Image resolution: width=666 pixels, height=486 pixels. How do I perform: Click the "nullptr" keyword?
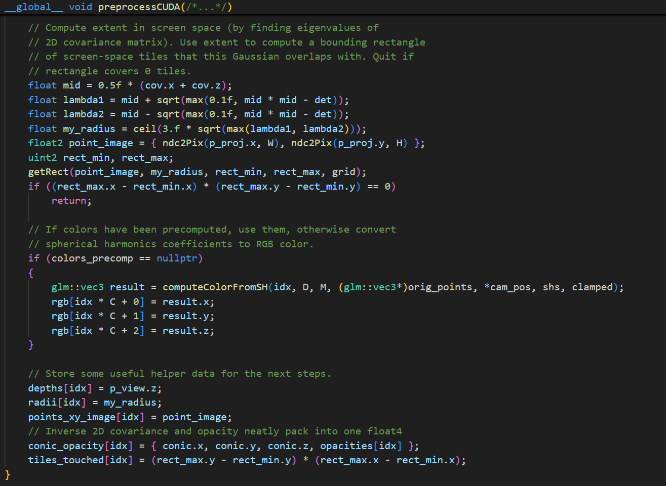click(177, 258)
